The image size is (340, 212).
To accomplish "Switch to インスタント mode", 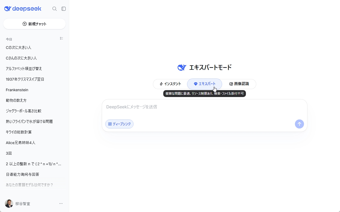I will [x=170, y=84].
